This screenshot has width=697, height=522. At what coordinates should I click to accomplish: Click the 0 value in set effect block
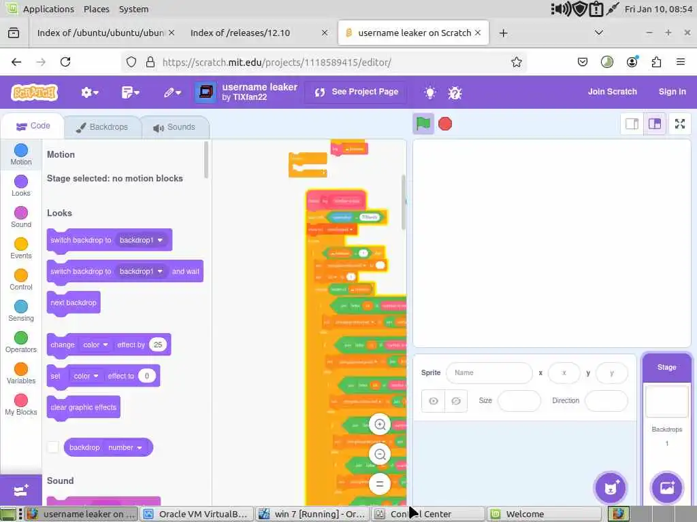(x=147, y=376)
